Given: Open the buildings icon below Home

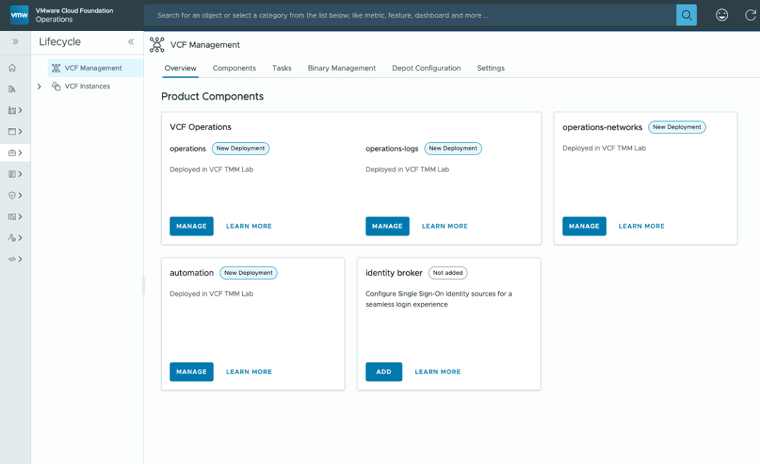Looking at the screenshot, I should point(12,89).
